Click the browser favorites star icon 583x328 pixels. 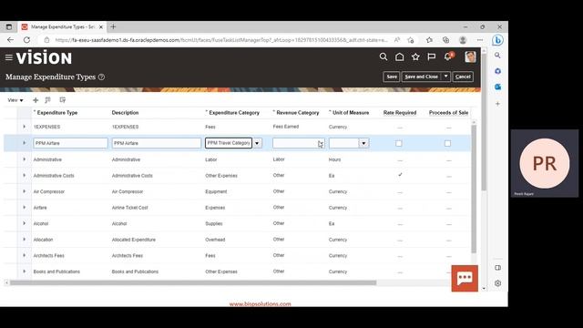click(429, 40)
